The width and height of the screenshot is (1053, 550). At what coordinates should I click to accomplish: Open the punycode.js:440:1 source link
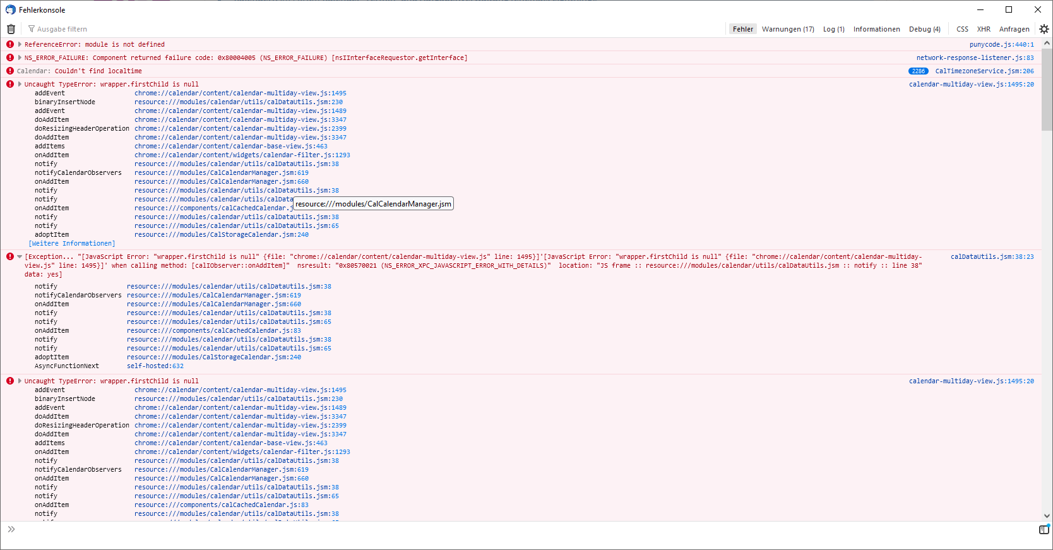(1001, 45)
